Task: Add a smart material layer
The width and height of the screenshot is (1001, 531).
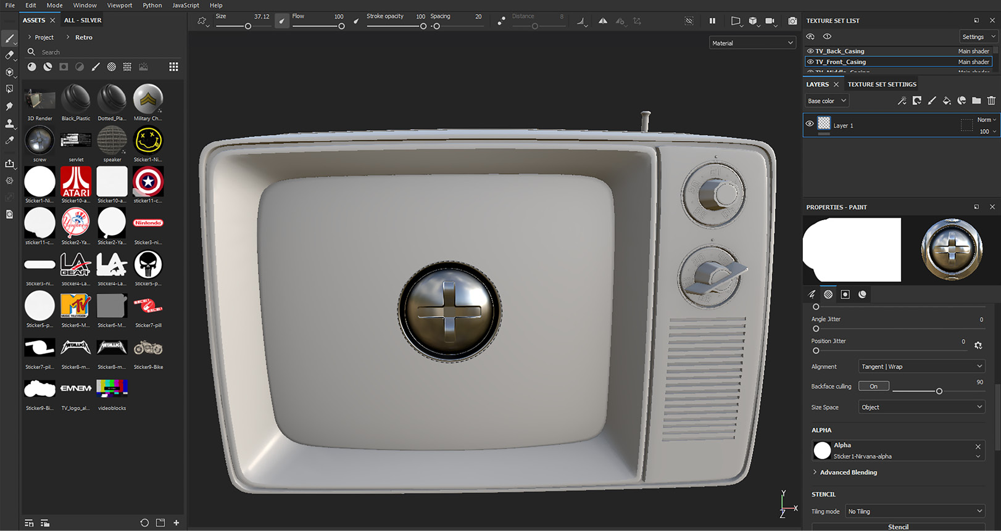Action: pyautogui.click(x=962, y=101)
